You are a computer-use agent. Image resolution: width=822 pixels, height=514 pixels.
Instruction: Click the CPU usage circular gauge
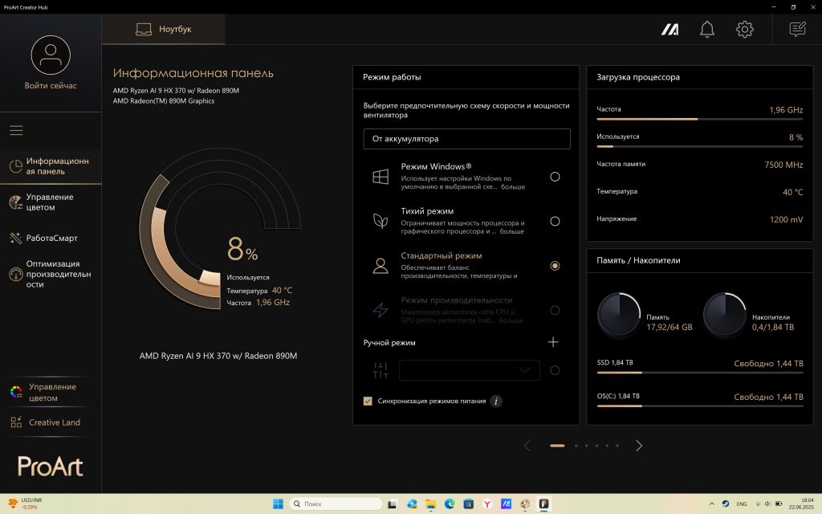220,228
